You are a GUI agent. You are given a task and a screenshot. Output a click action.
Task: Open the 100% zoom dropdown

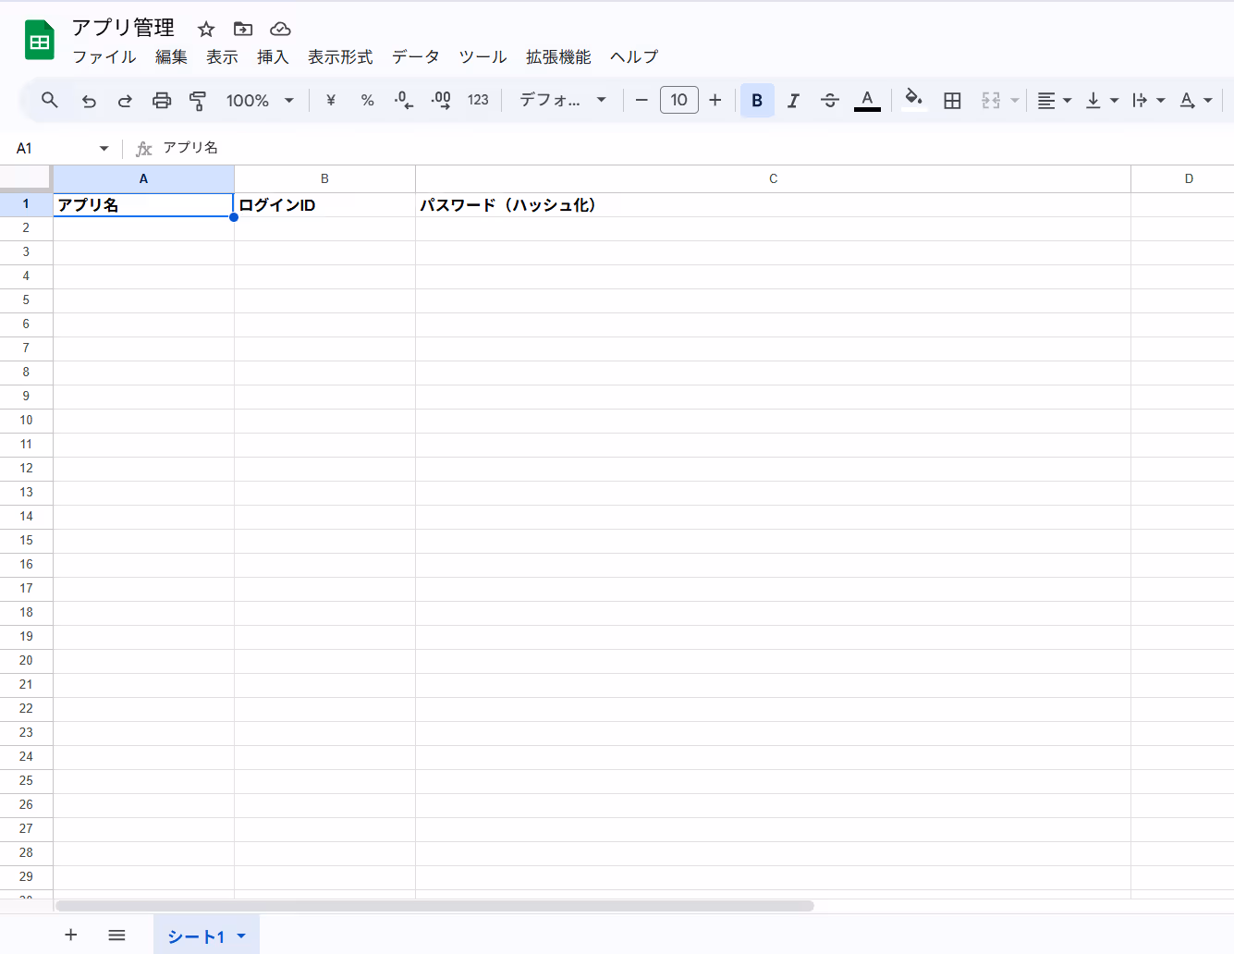260,100
